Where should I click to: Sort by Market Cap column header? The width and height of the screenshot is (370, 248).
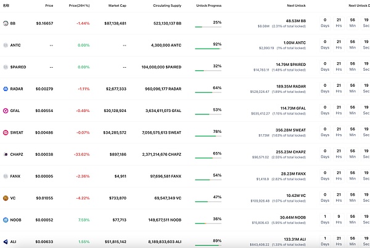click(x=117, y=6)
